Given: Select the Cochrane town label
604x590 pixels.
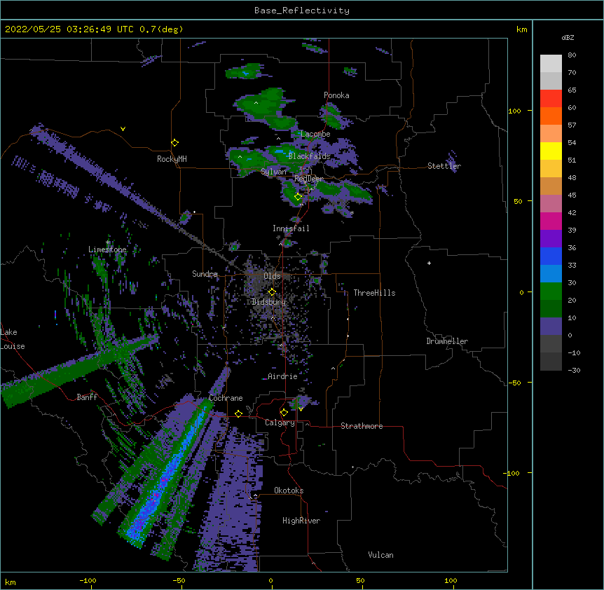Looking at the screenshot, I should coord(226,398).
